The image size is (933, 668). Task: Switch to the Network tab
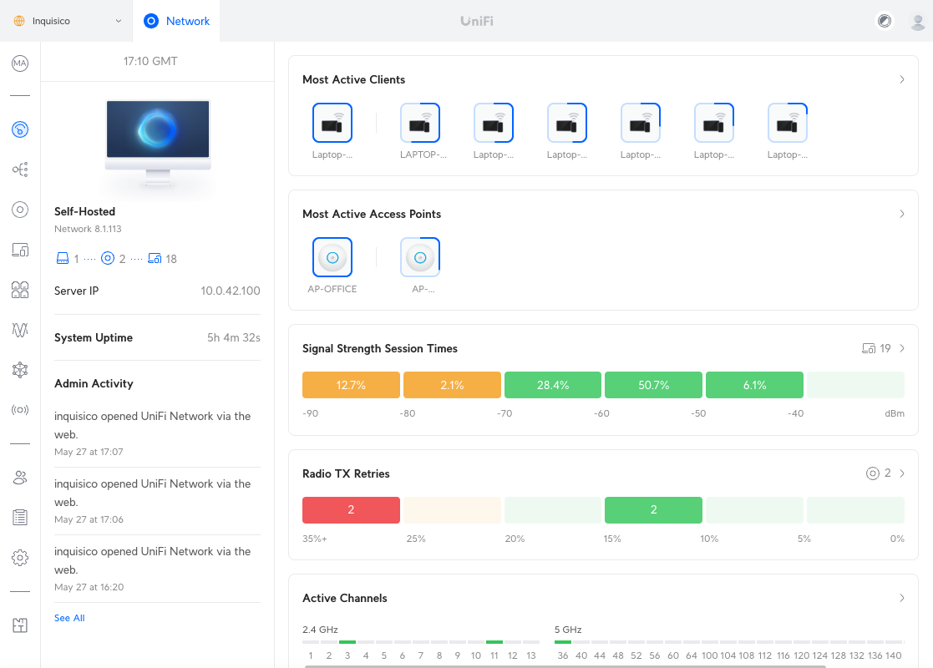click(176, 21)
